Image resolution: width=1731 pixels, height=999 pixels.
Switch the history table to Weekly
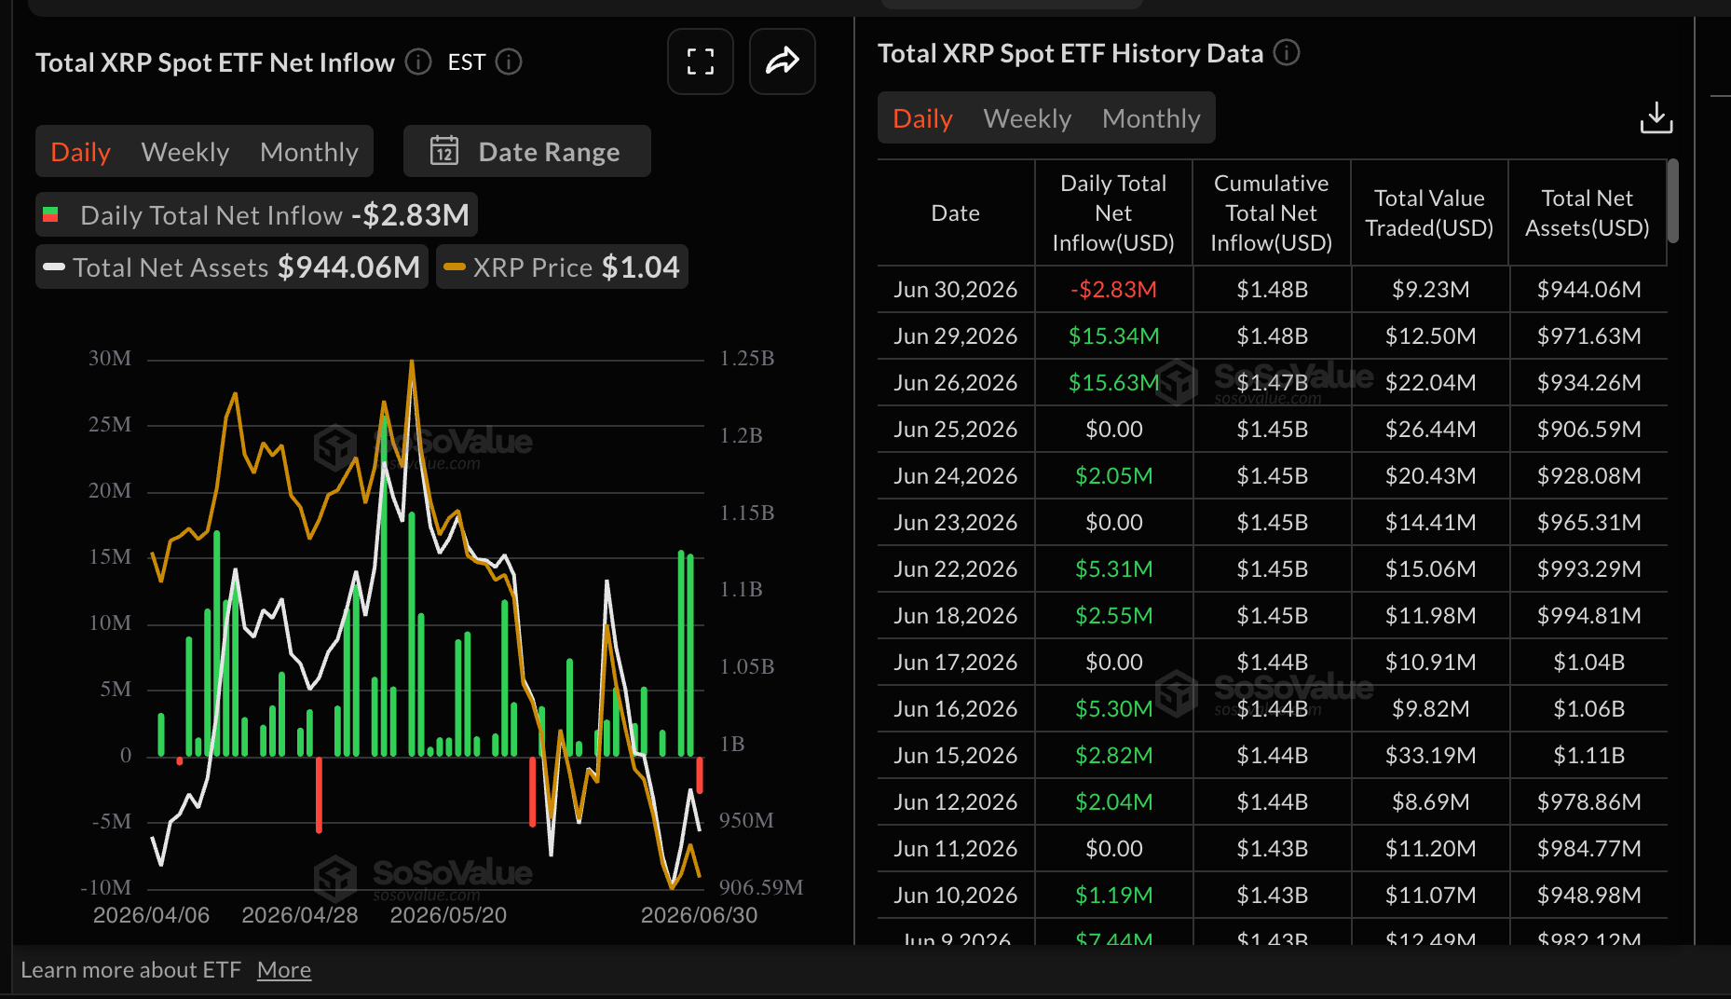point(1028,118)
